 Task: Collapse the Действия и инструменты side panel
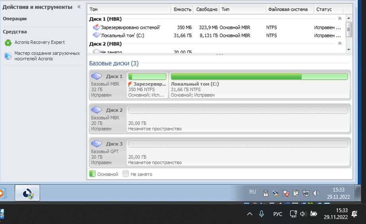79,7
